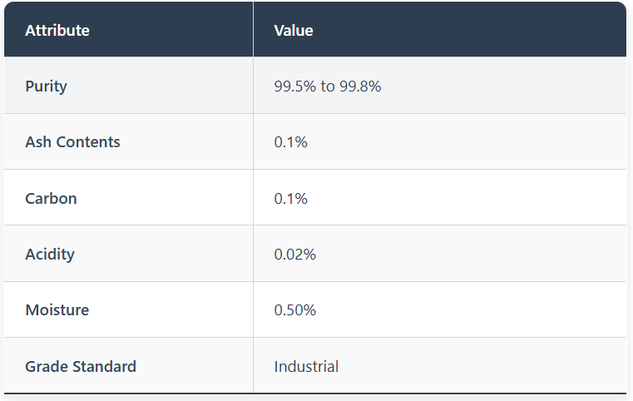Click the word Attribute in the header

click(57, 31)
